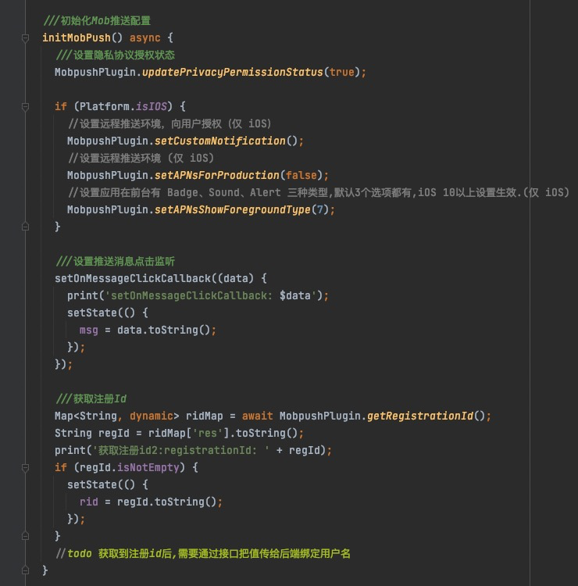The height and width of the screenshot is (586, 578).
Task: Click the msg variable assignment
Action: click(x=89, y=330)
